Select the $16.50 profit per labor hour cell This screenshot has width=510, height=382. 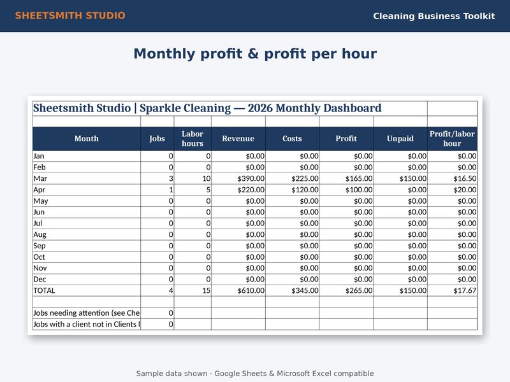452,178
